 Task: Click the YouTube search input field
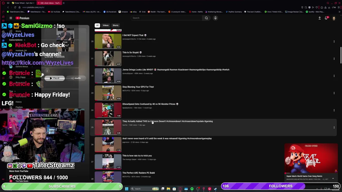coord(166,18)
